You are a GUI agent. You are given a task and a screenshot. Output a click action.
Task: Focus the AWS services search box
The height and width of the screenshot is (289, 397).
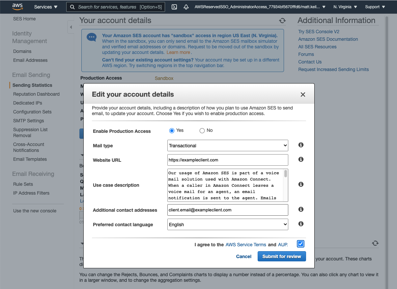coord(115,7)
